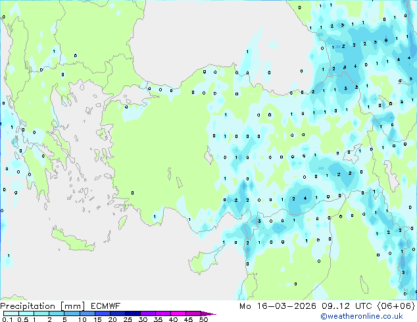Select the 25–30 mm dark navy swatch
This screenshot has height=322, width=417.
click(132, 313)
